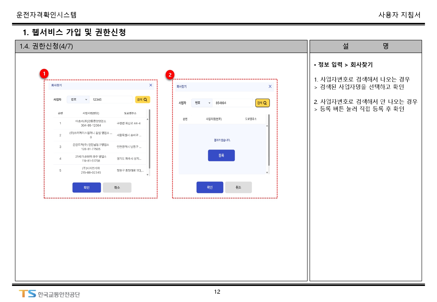
Task: Open the 번호 dropdown next to 854894
Action: 202,103
